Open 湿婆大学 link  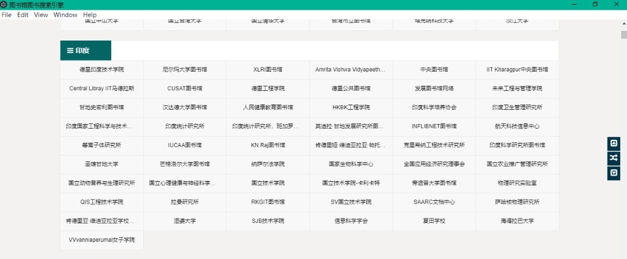185,221
